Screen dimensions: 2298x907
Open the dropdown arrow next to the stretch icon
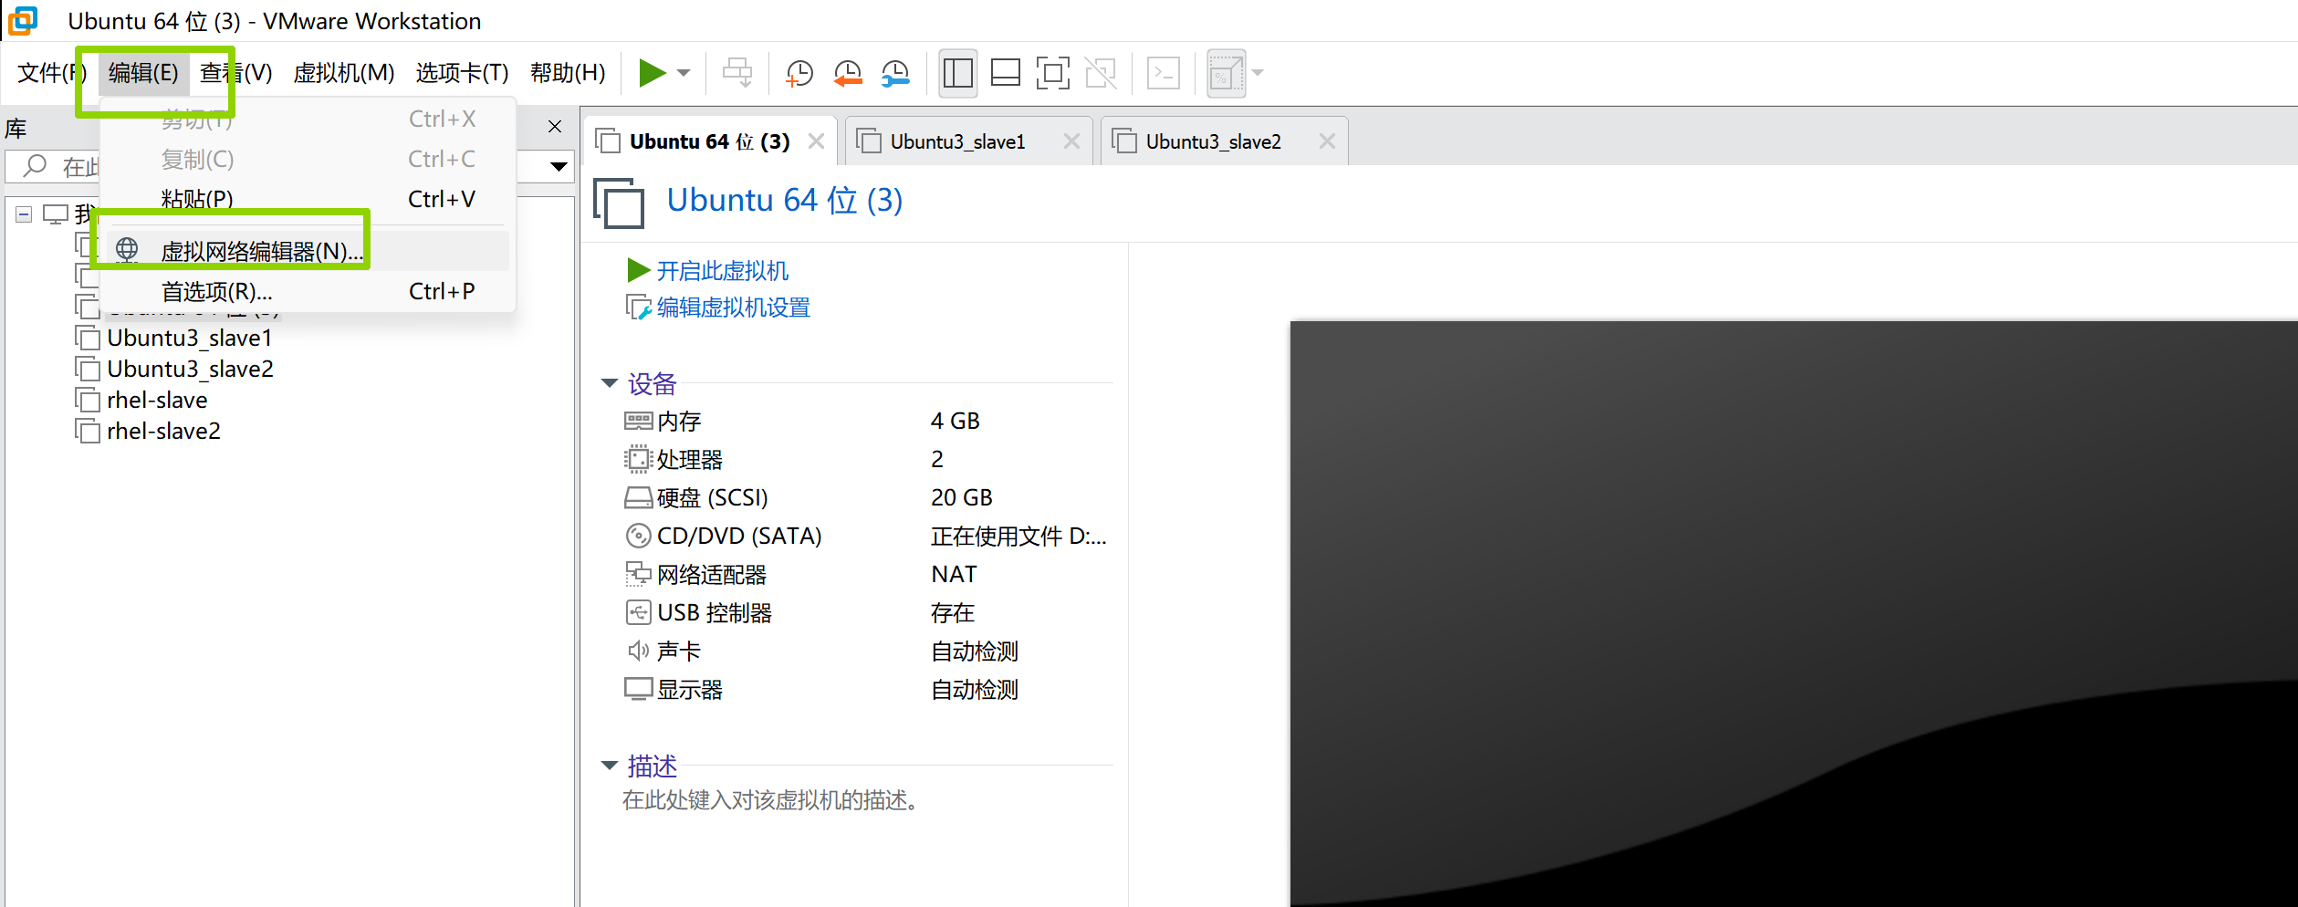pyautogui.click(x=1258, y=73)
